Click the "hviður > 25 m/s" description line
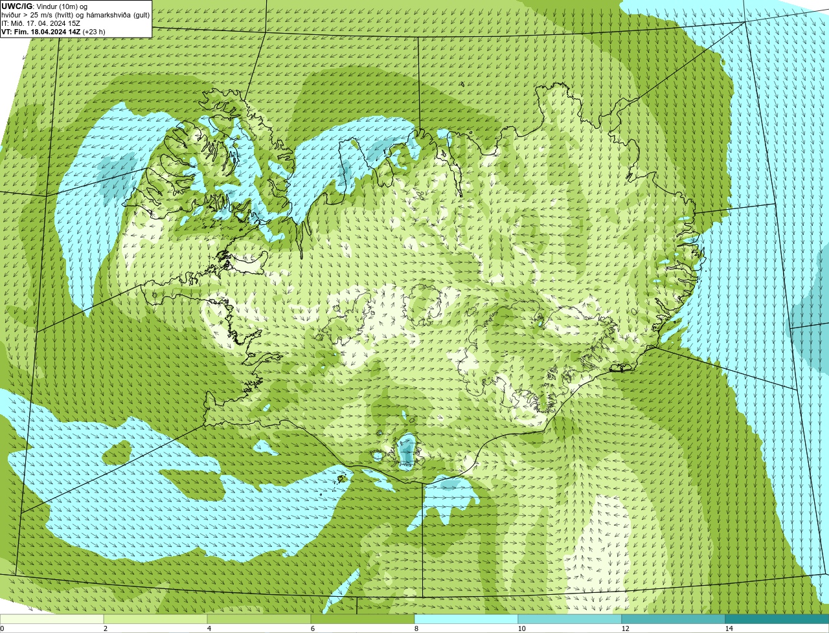829x633 pixels. 75,14
